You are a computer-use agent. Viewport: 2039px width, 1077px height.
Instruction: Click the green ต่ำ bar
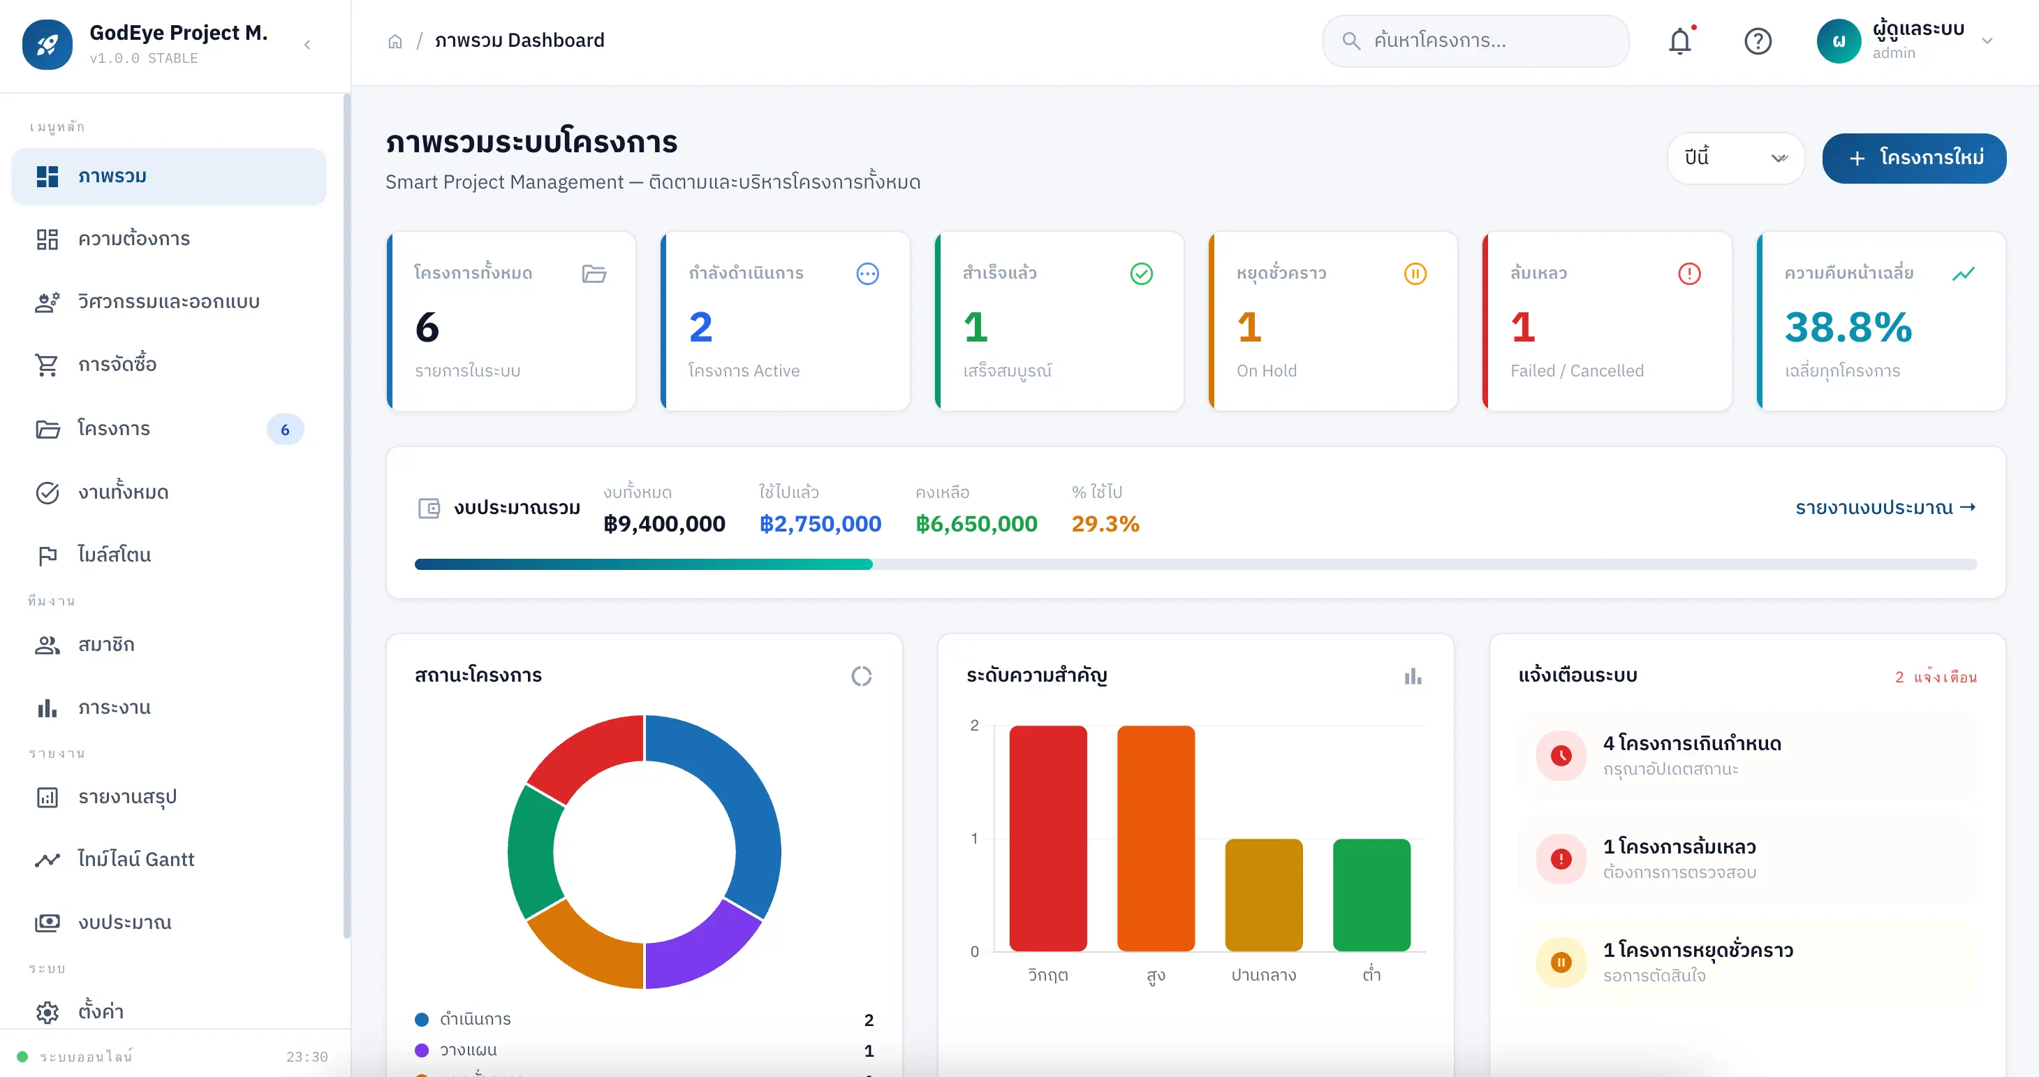(1371, 895)
